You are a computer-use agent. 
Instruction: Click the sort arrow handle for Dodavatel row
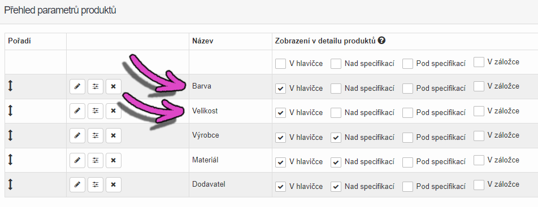(10, 184)
